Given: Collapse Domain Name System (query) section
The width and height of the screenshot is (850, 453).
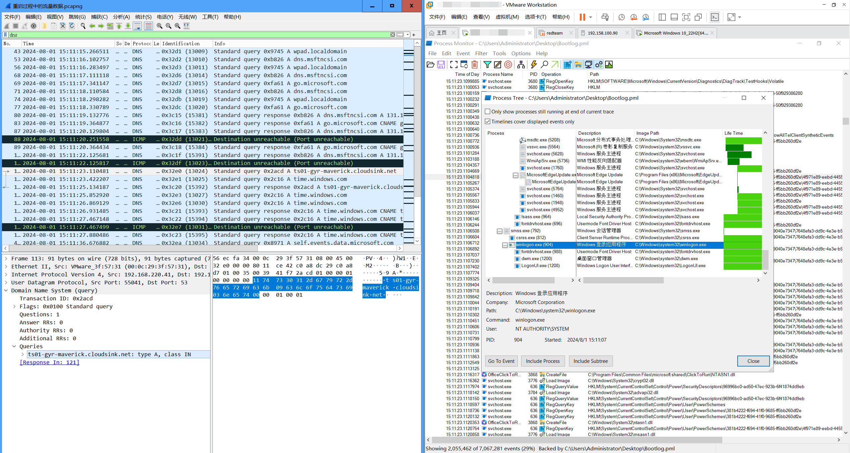Looking at the screenshot, I should click(x=6, y=290).
